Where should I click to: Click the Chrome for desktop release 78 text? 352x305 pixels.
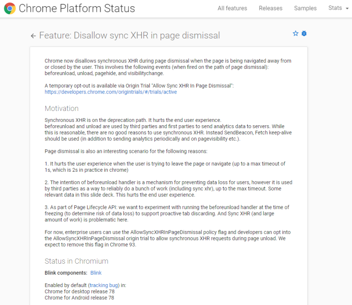coord(80,292)
